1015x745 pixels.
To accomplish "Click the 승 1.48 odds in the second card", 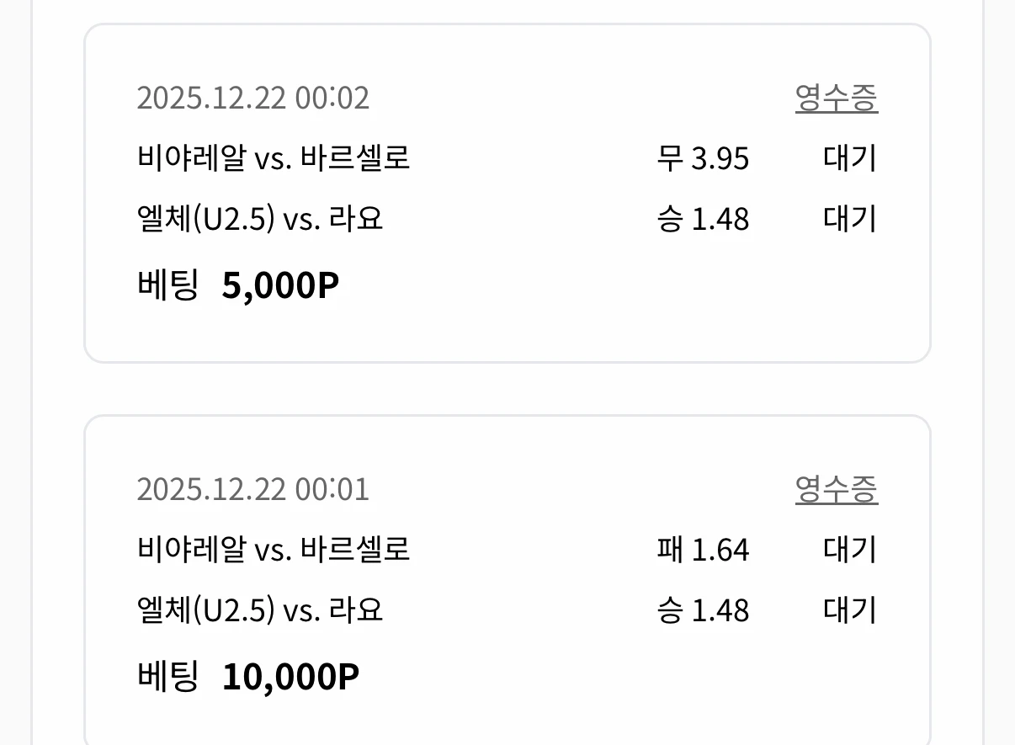I will point(704,609).
